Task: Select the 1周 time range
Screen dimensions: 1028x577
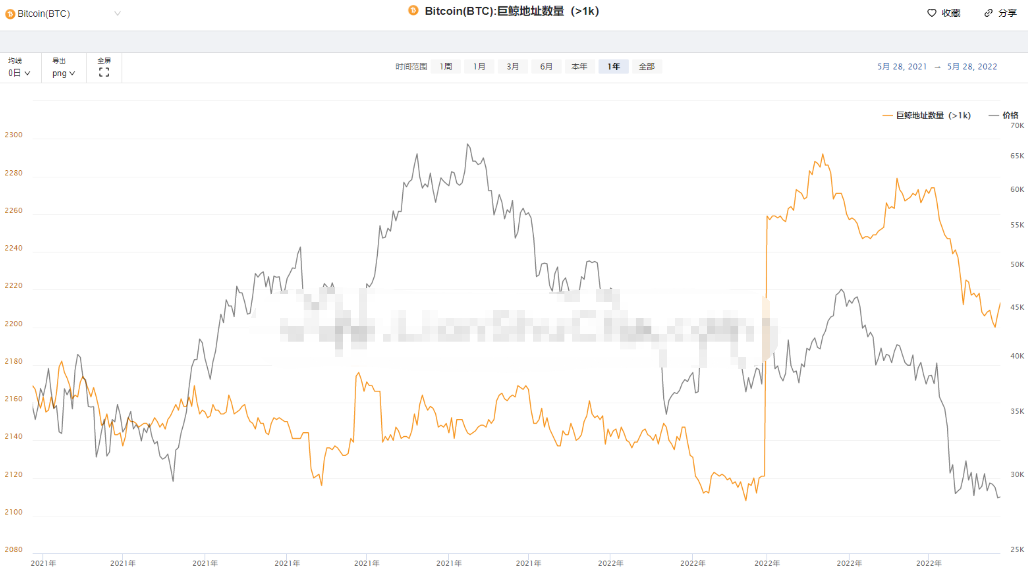Action: coord(446,67)
